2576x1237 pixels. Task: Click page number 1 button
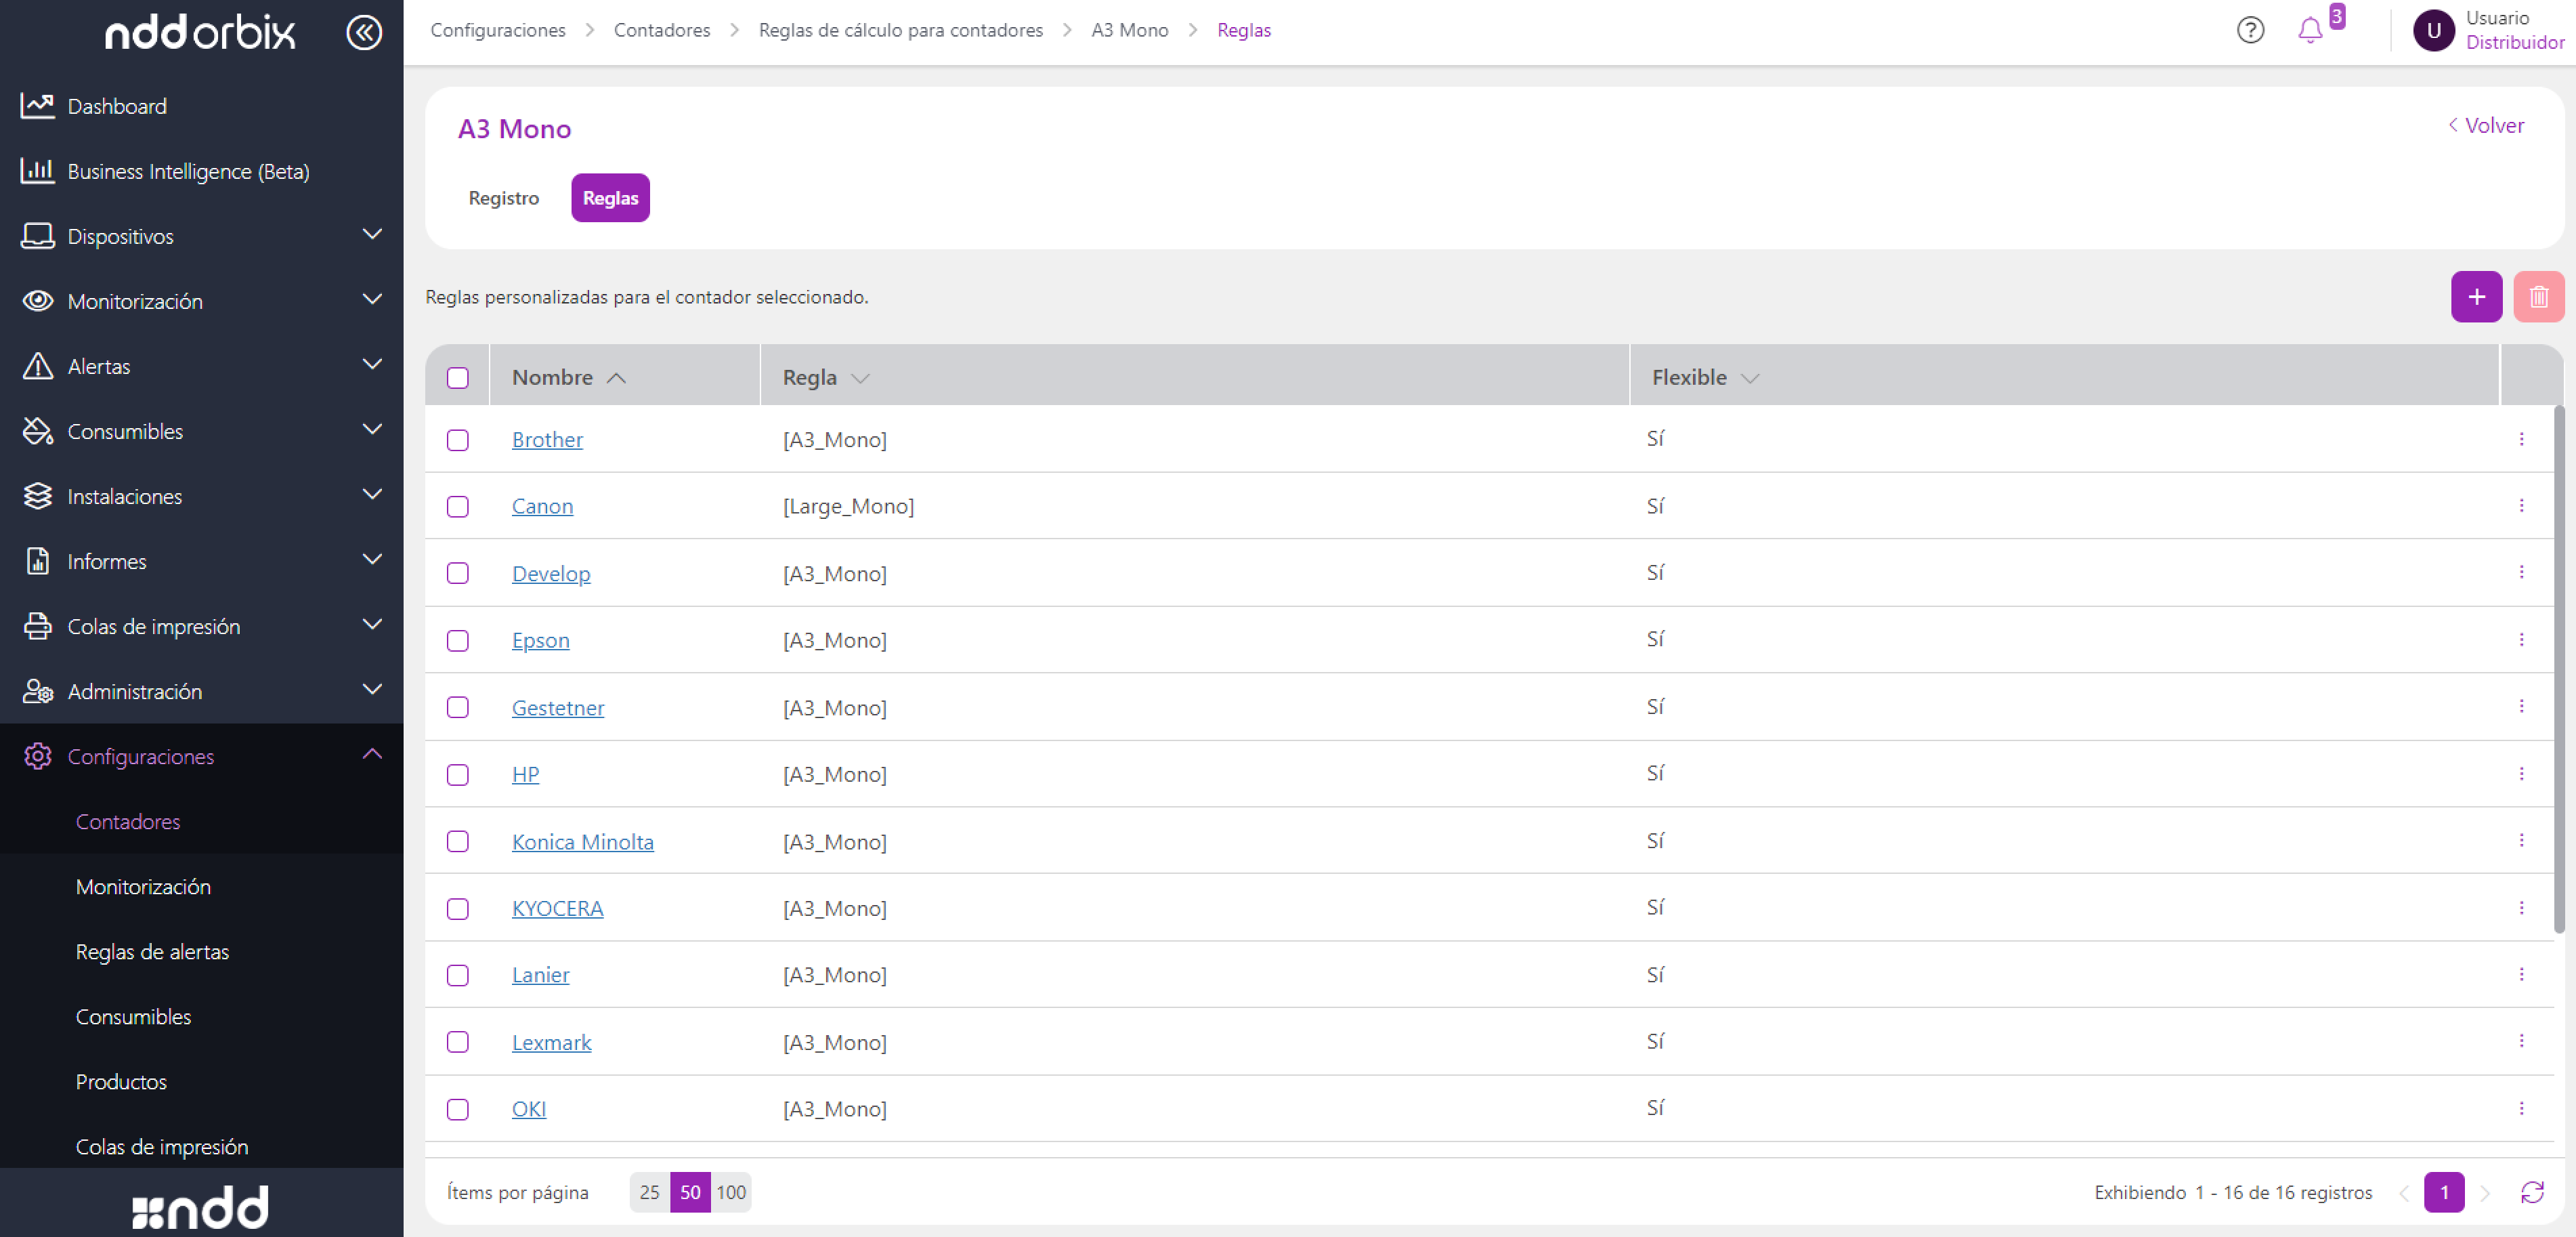[x=2444, y=1192]
